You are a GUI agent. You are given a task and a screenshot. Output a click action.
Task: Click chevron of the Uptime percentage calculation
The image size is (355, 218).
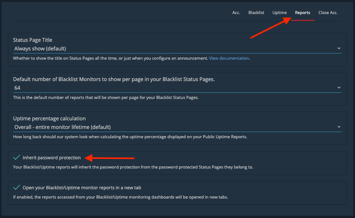click(339, 127)
